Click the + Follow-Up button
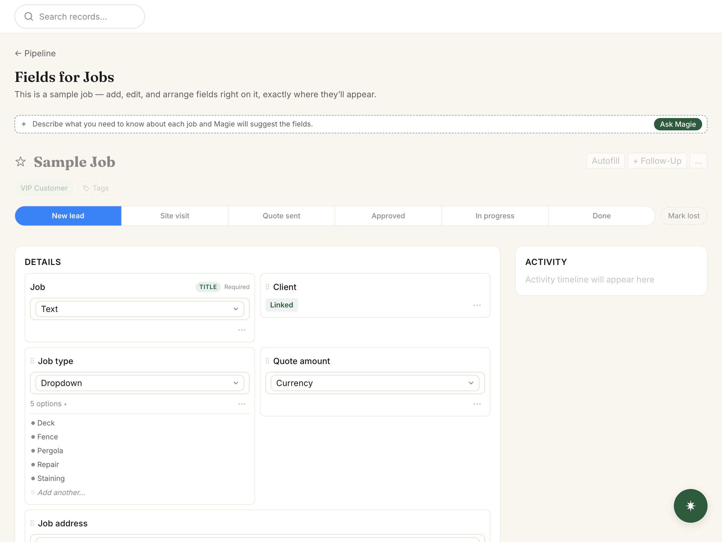The height and width of the screenshot is (542, 722). 657,161
